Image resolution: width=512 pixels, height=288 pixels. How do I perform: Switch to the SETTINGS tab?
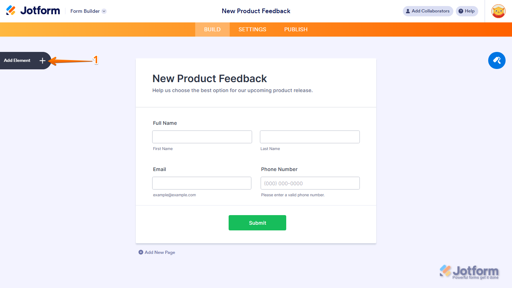[x=252, y=29]
